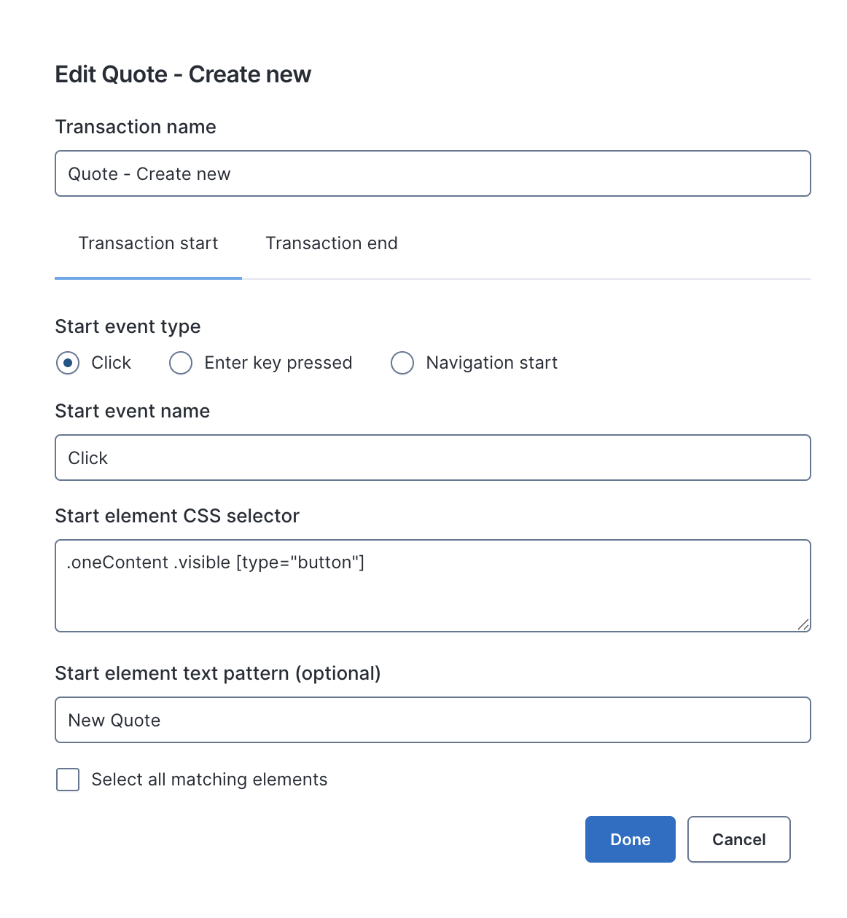Click the Start event name label
This screenshot has width=847, height=918.
tap(132, 411)
